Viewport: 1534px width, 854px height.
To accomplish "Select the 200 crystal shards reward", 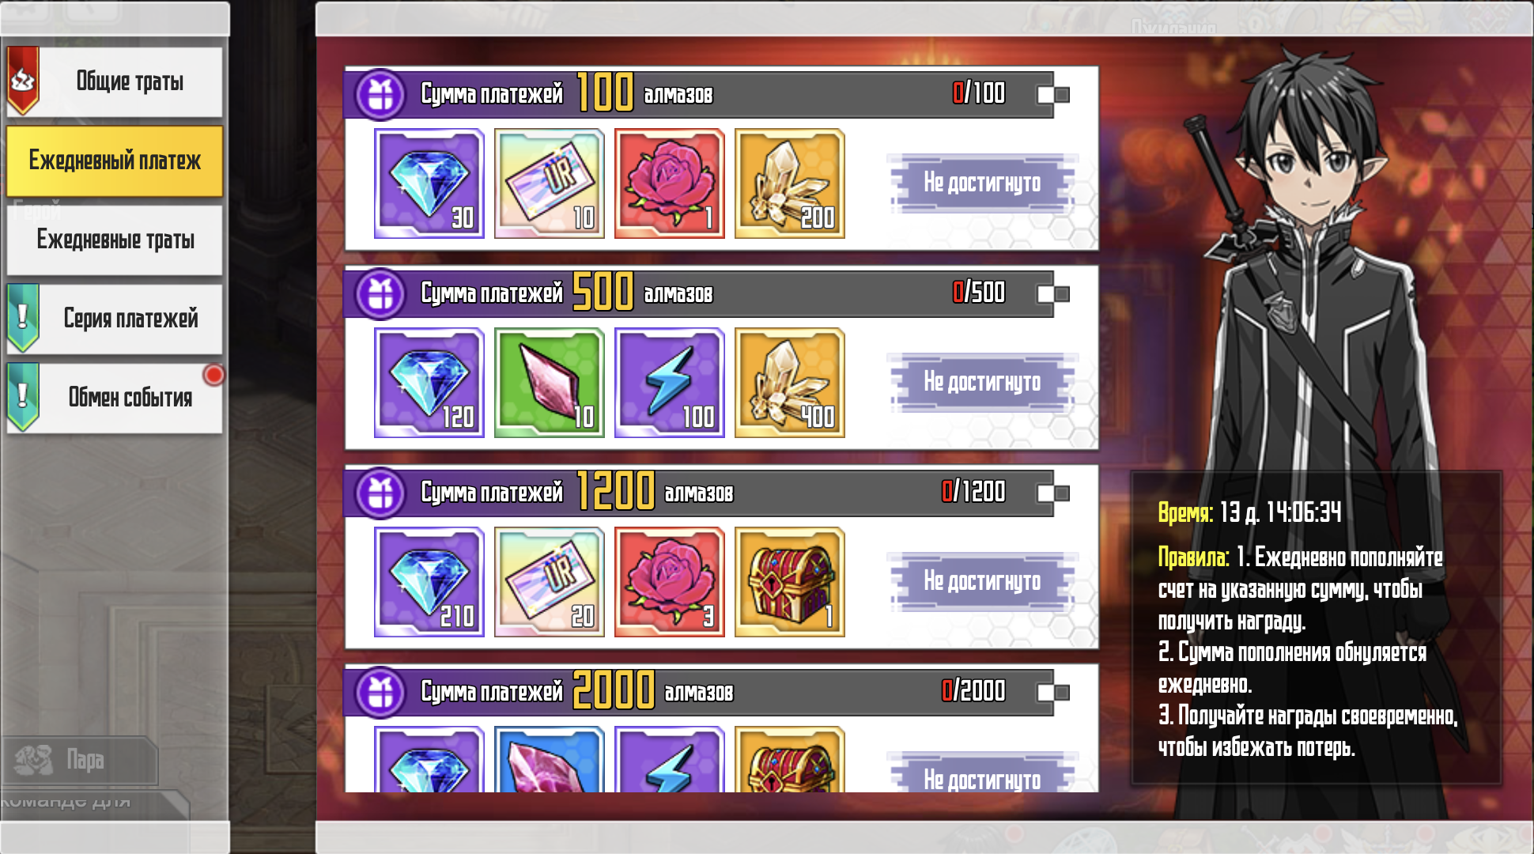I will click(789, 183).
